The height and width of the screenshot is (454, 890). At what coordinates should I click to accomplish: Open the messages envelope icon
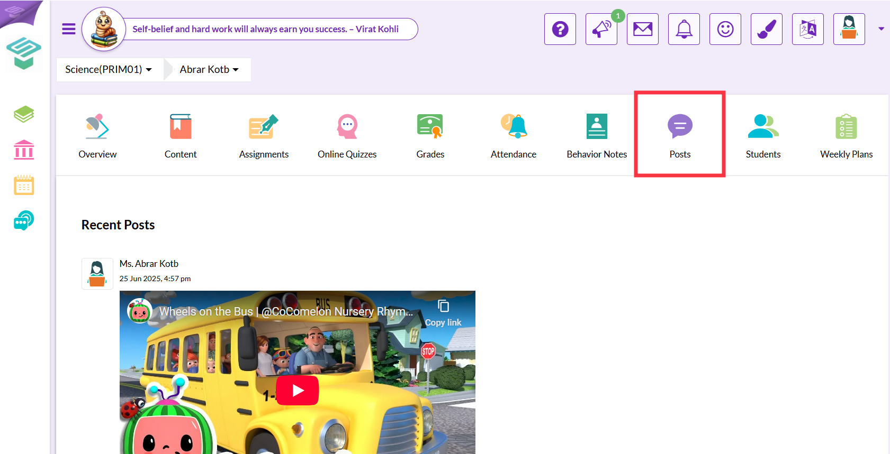tap(643, 29)
